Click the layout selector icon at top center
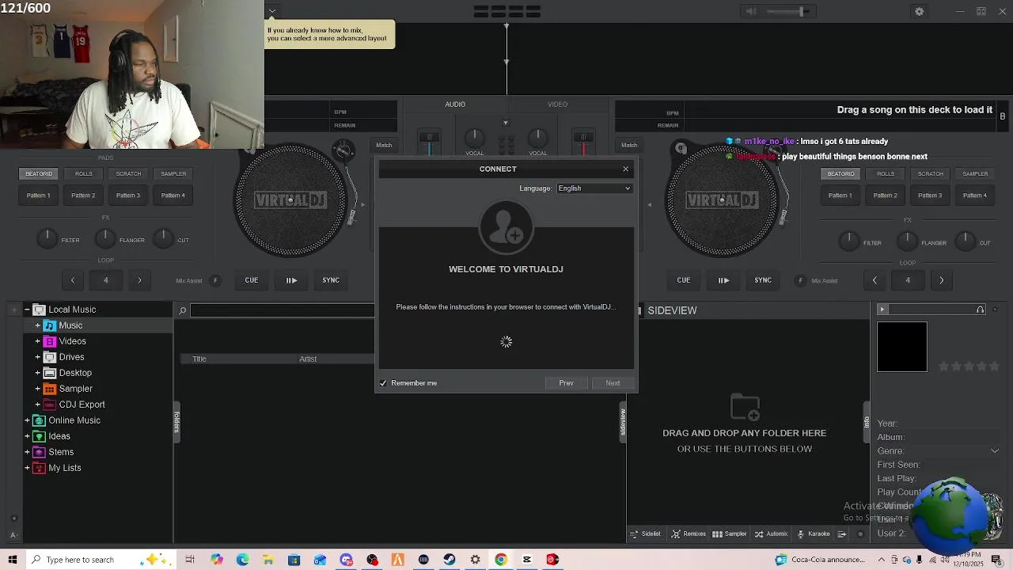Screen dimensions: 1013x570 click(x=506, y=11)
